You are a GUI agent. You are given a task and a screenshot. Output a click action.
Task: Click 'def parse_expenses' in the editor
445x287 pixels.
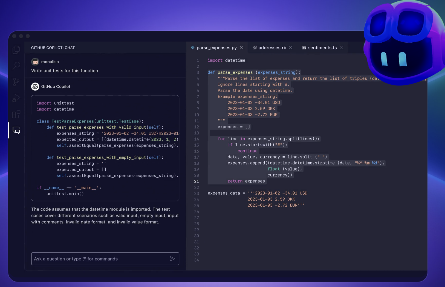click(230, 72)
